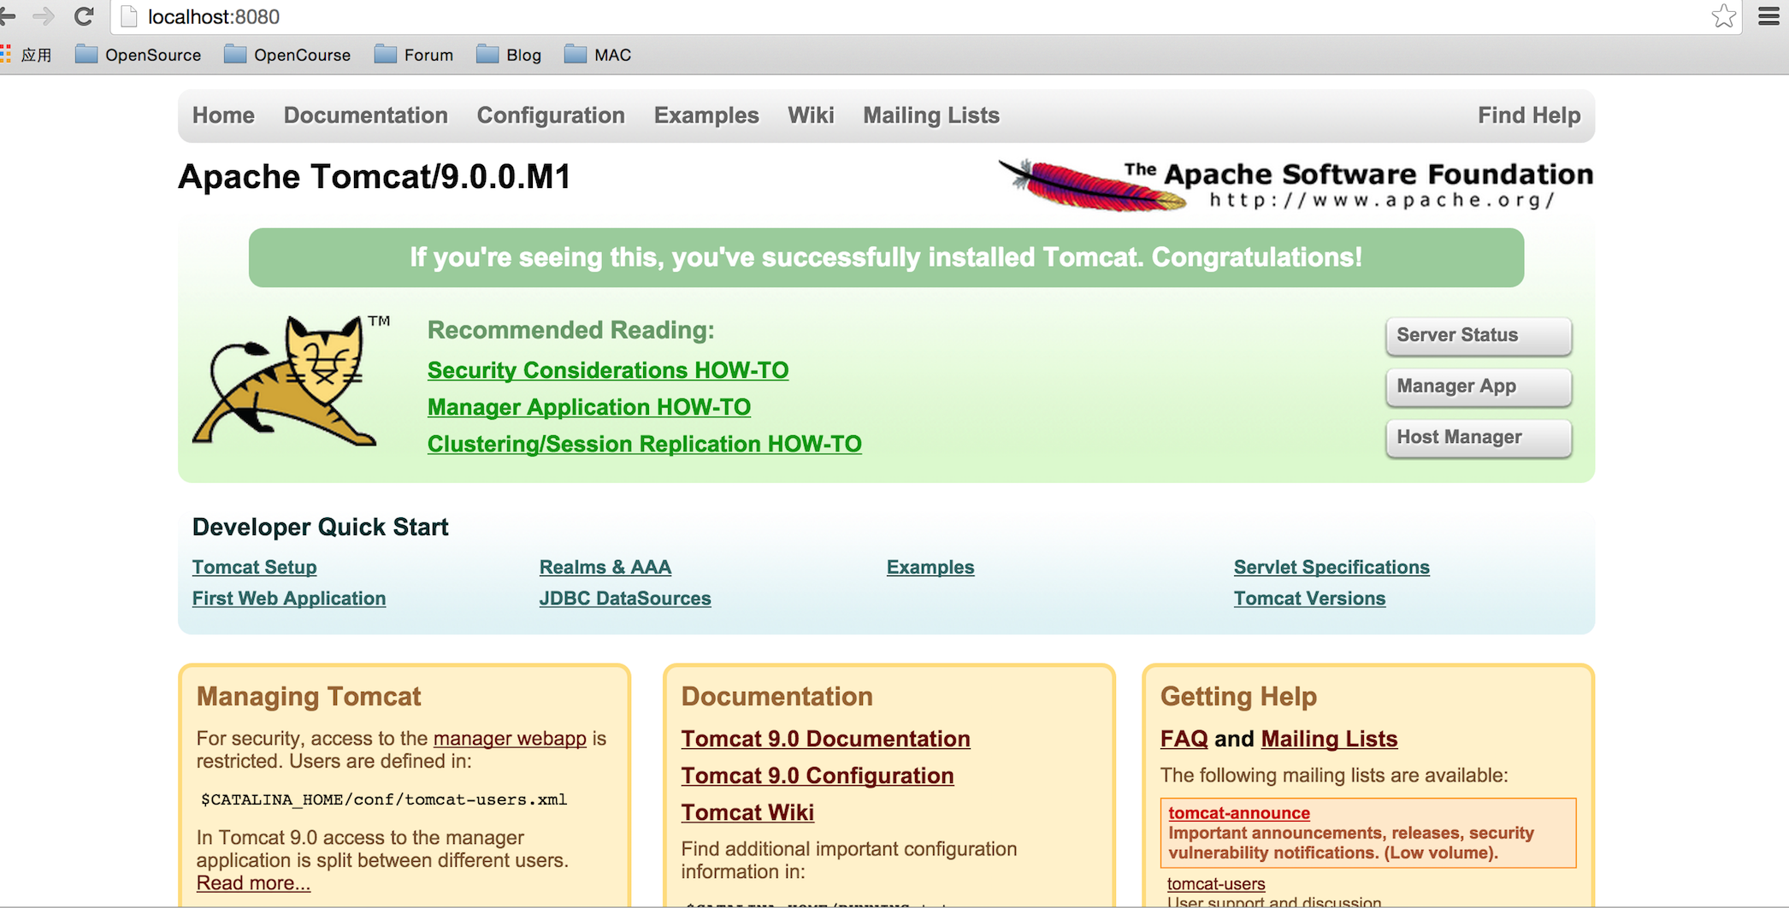
Task: Open the OpenCourse bookmark folder
Action: point(287,55)
